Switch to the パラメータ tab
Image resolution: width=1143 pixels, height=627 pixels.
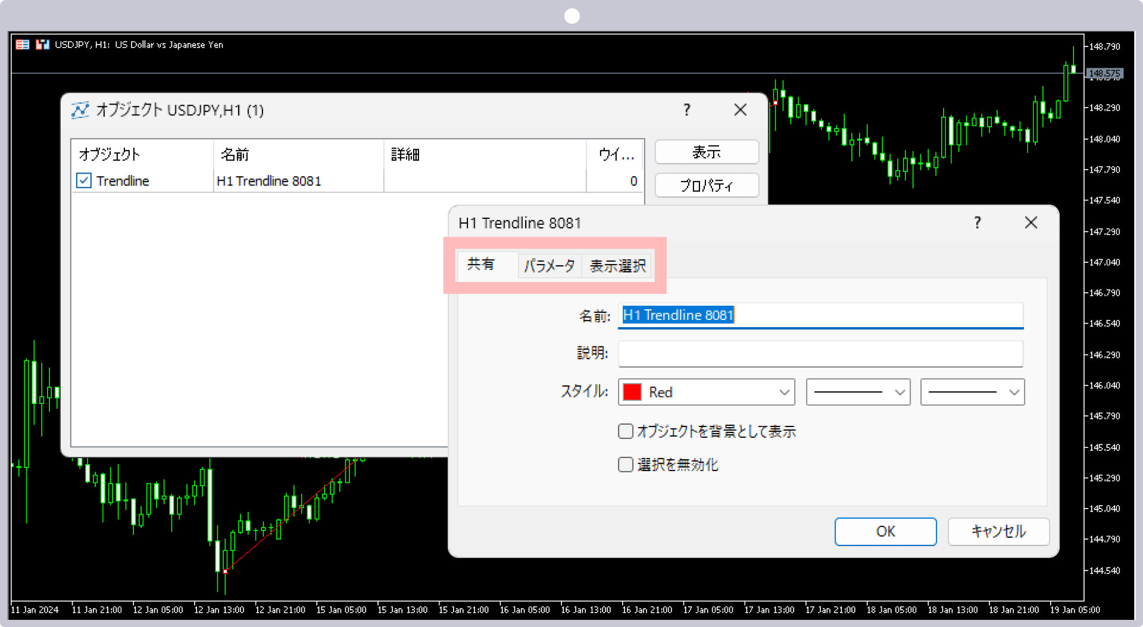[x=549, y=266]
